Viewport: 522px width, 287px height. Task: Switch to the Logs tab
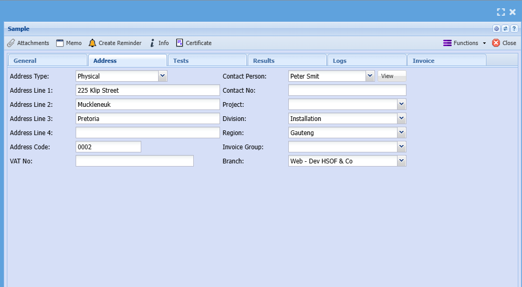(367, 60)
